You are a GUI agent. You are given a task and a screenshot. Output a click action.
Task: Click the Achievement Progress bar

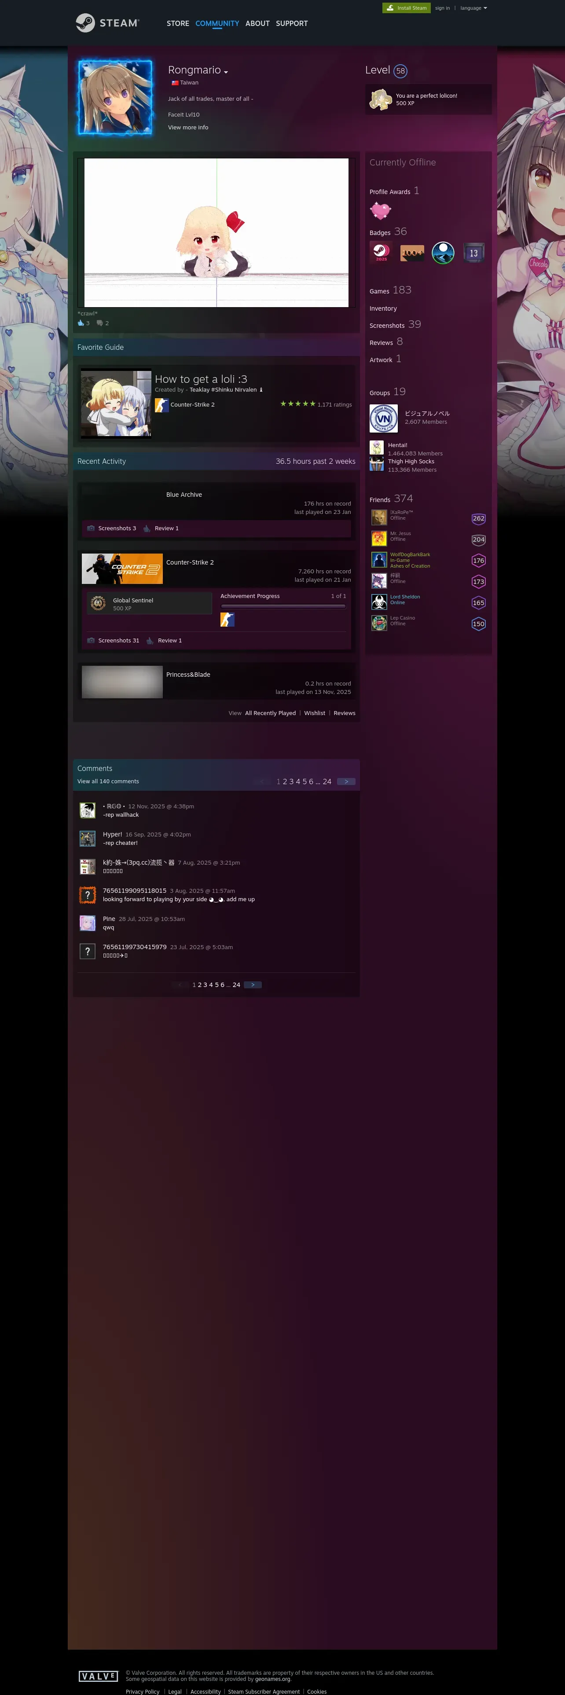point(283,606)
